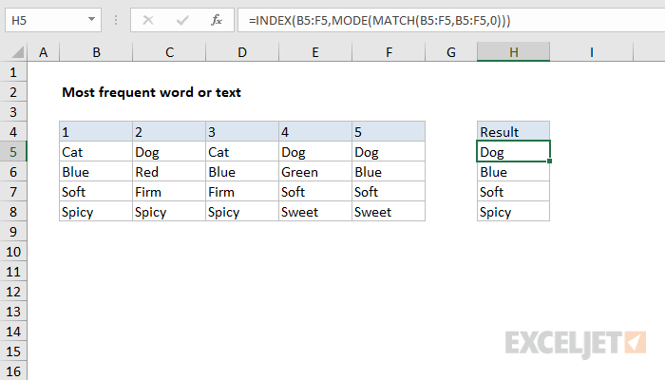This screenshot has height=380, width=665.
Task: Click the Result header cell
Action: [513, 131]
